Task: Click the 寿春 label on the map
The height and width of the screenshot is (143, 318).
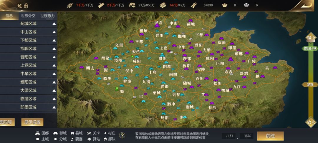Action: click(229, 72)
